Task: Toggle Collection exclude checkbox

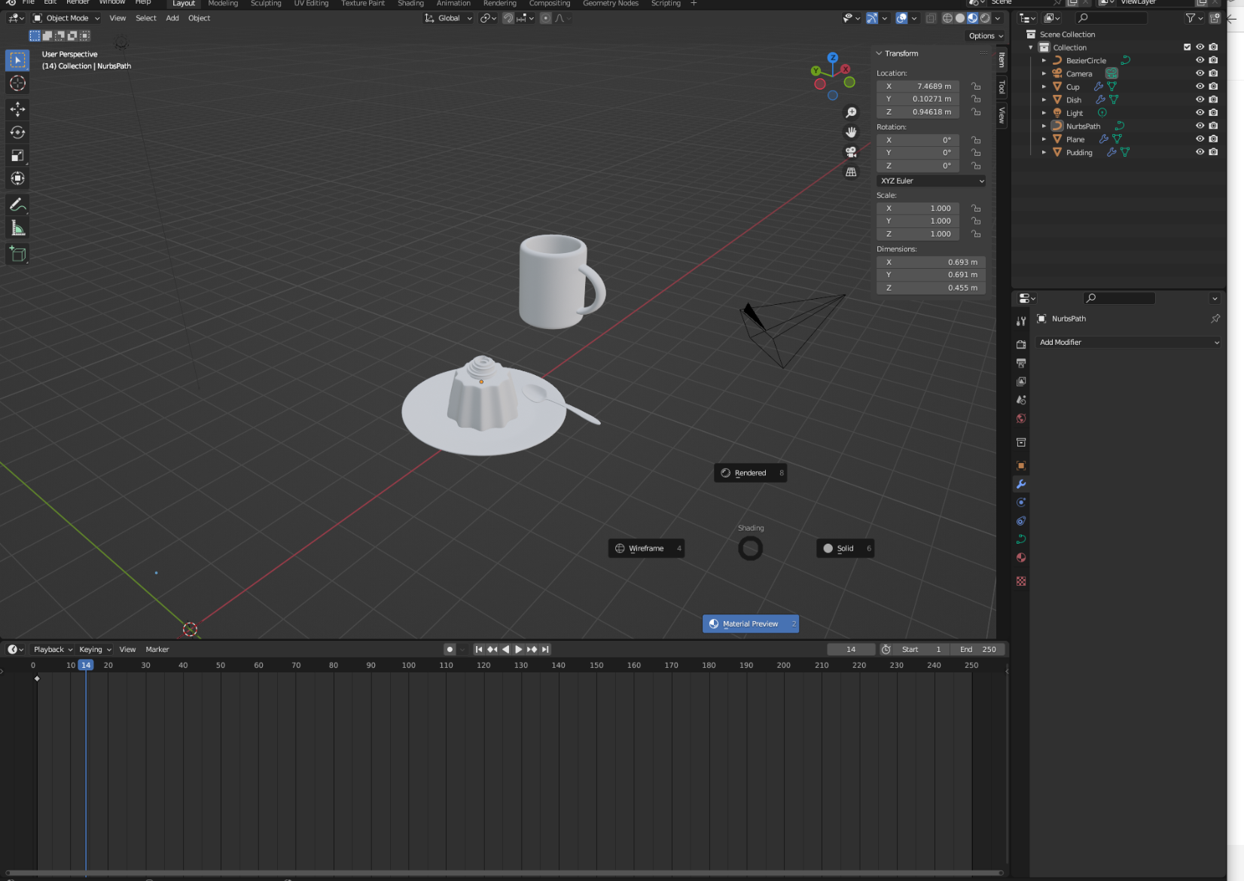Action: point(1188,47)
